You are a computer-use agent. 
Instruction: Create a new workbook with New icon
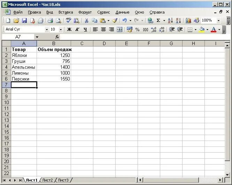(x=8, y=20)
